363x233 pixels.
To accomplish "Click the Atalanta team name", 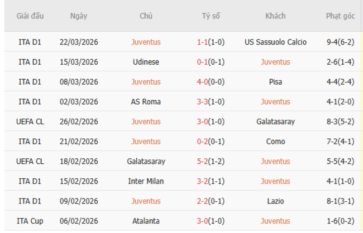I will [x=146, y=221].
